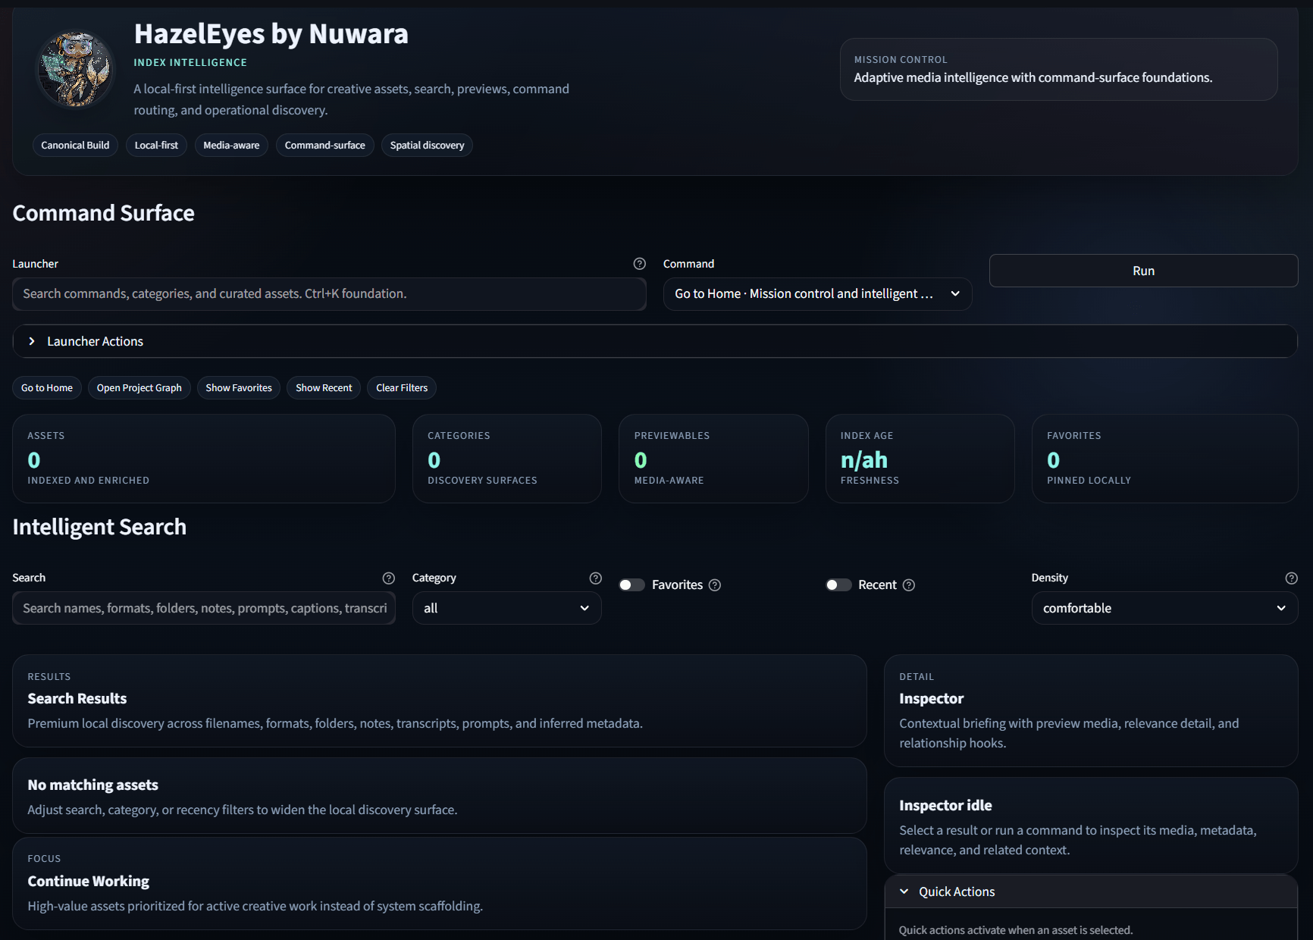Focus the Launcher command search field
The width and height of the screenshot is (1313, 940).
(x=329, y=294)
